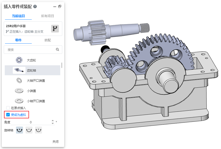This screenshot has width=221, height=149.
Task: Set rotation axis to X
Action: [19, 130]
